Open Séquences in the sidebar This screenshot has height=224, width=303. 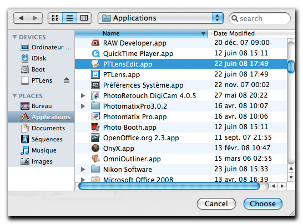point(42,139)
